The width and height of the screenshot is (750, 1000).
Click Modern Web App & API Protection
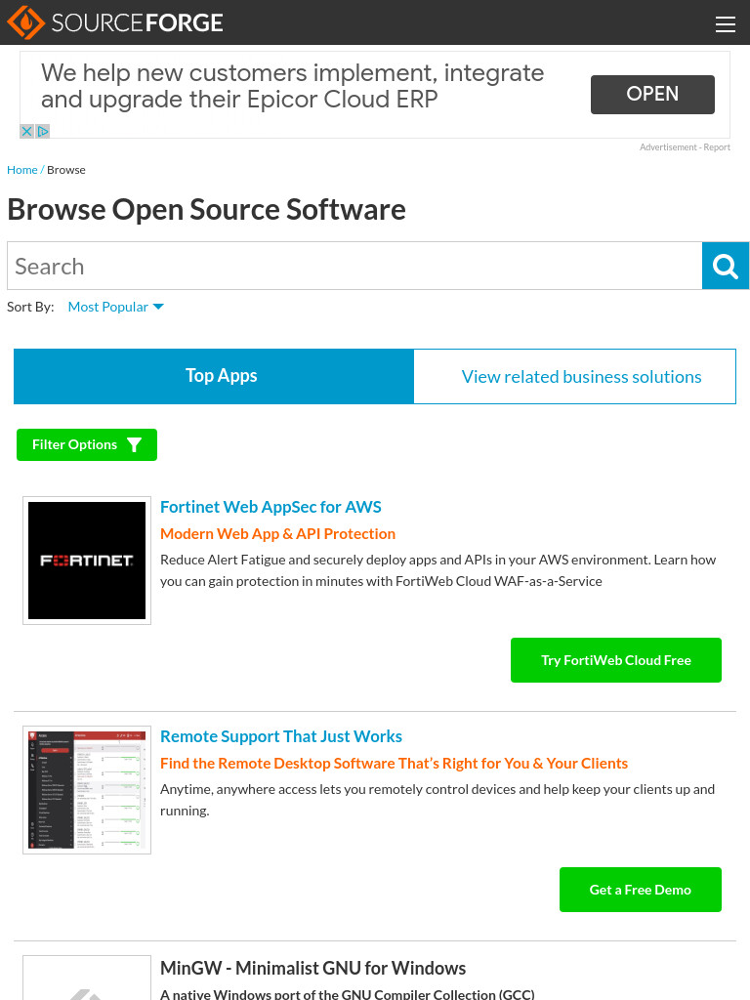277,534
